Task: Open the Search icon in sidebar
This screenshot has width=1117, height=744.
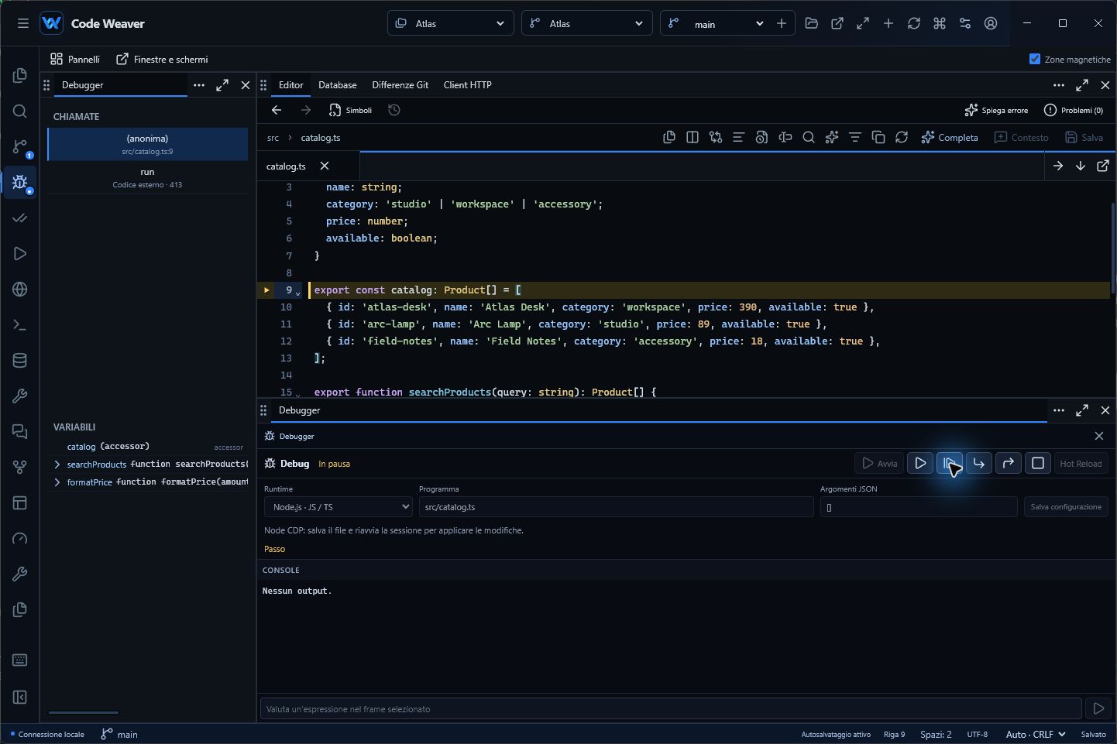Action: pyautogui.click(x=20, y=111)
